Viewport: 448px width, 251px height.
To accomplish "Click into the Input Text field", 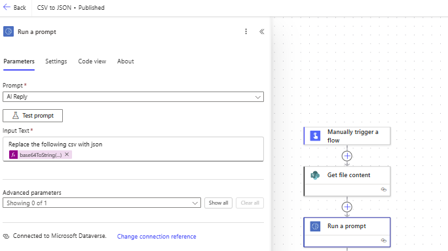I will [x=133, y=149].
